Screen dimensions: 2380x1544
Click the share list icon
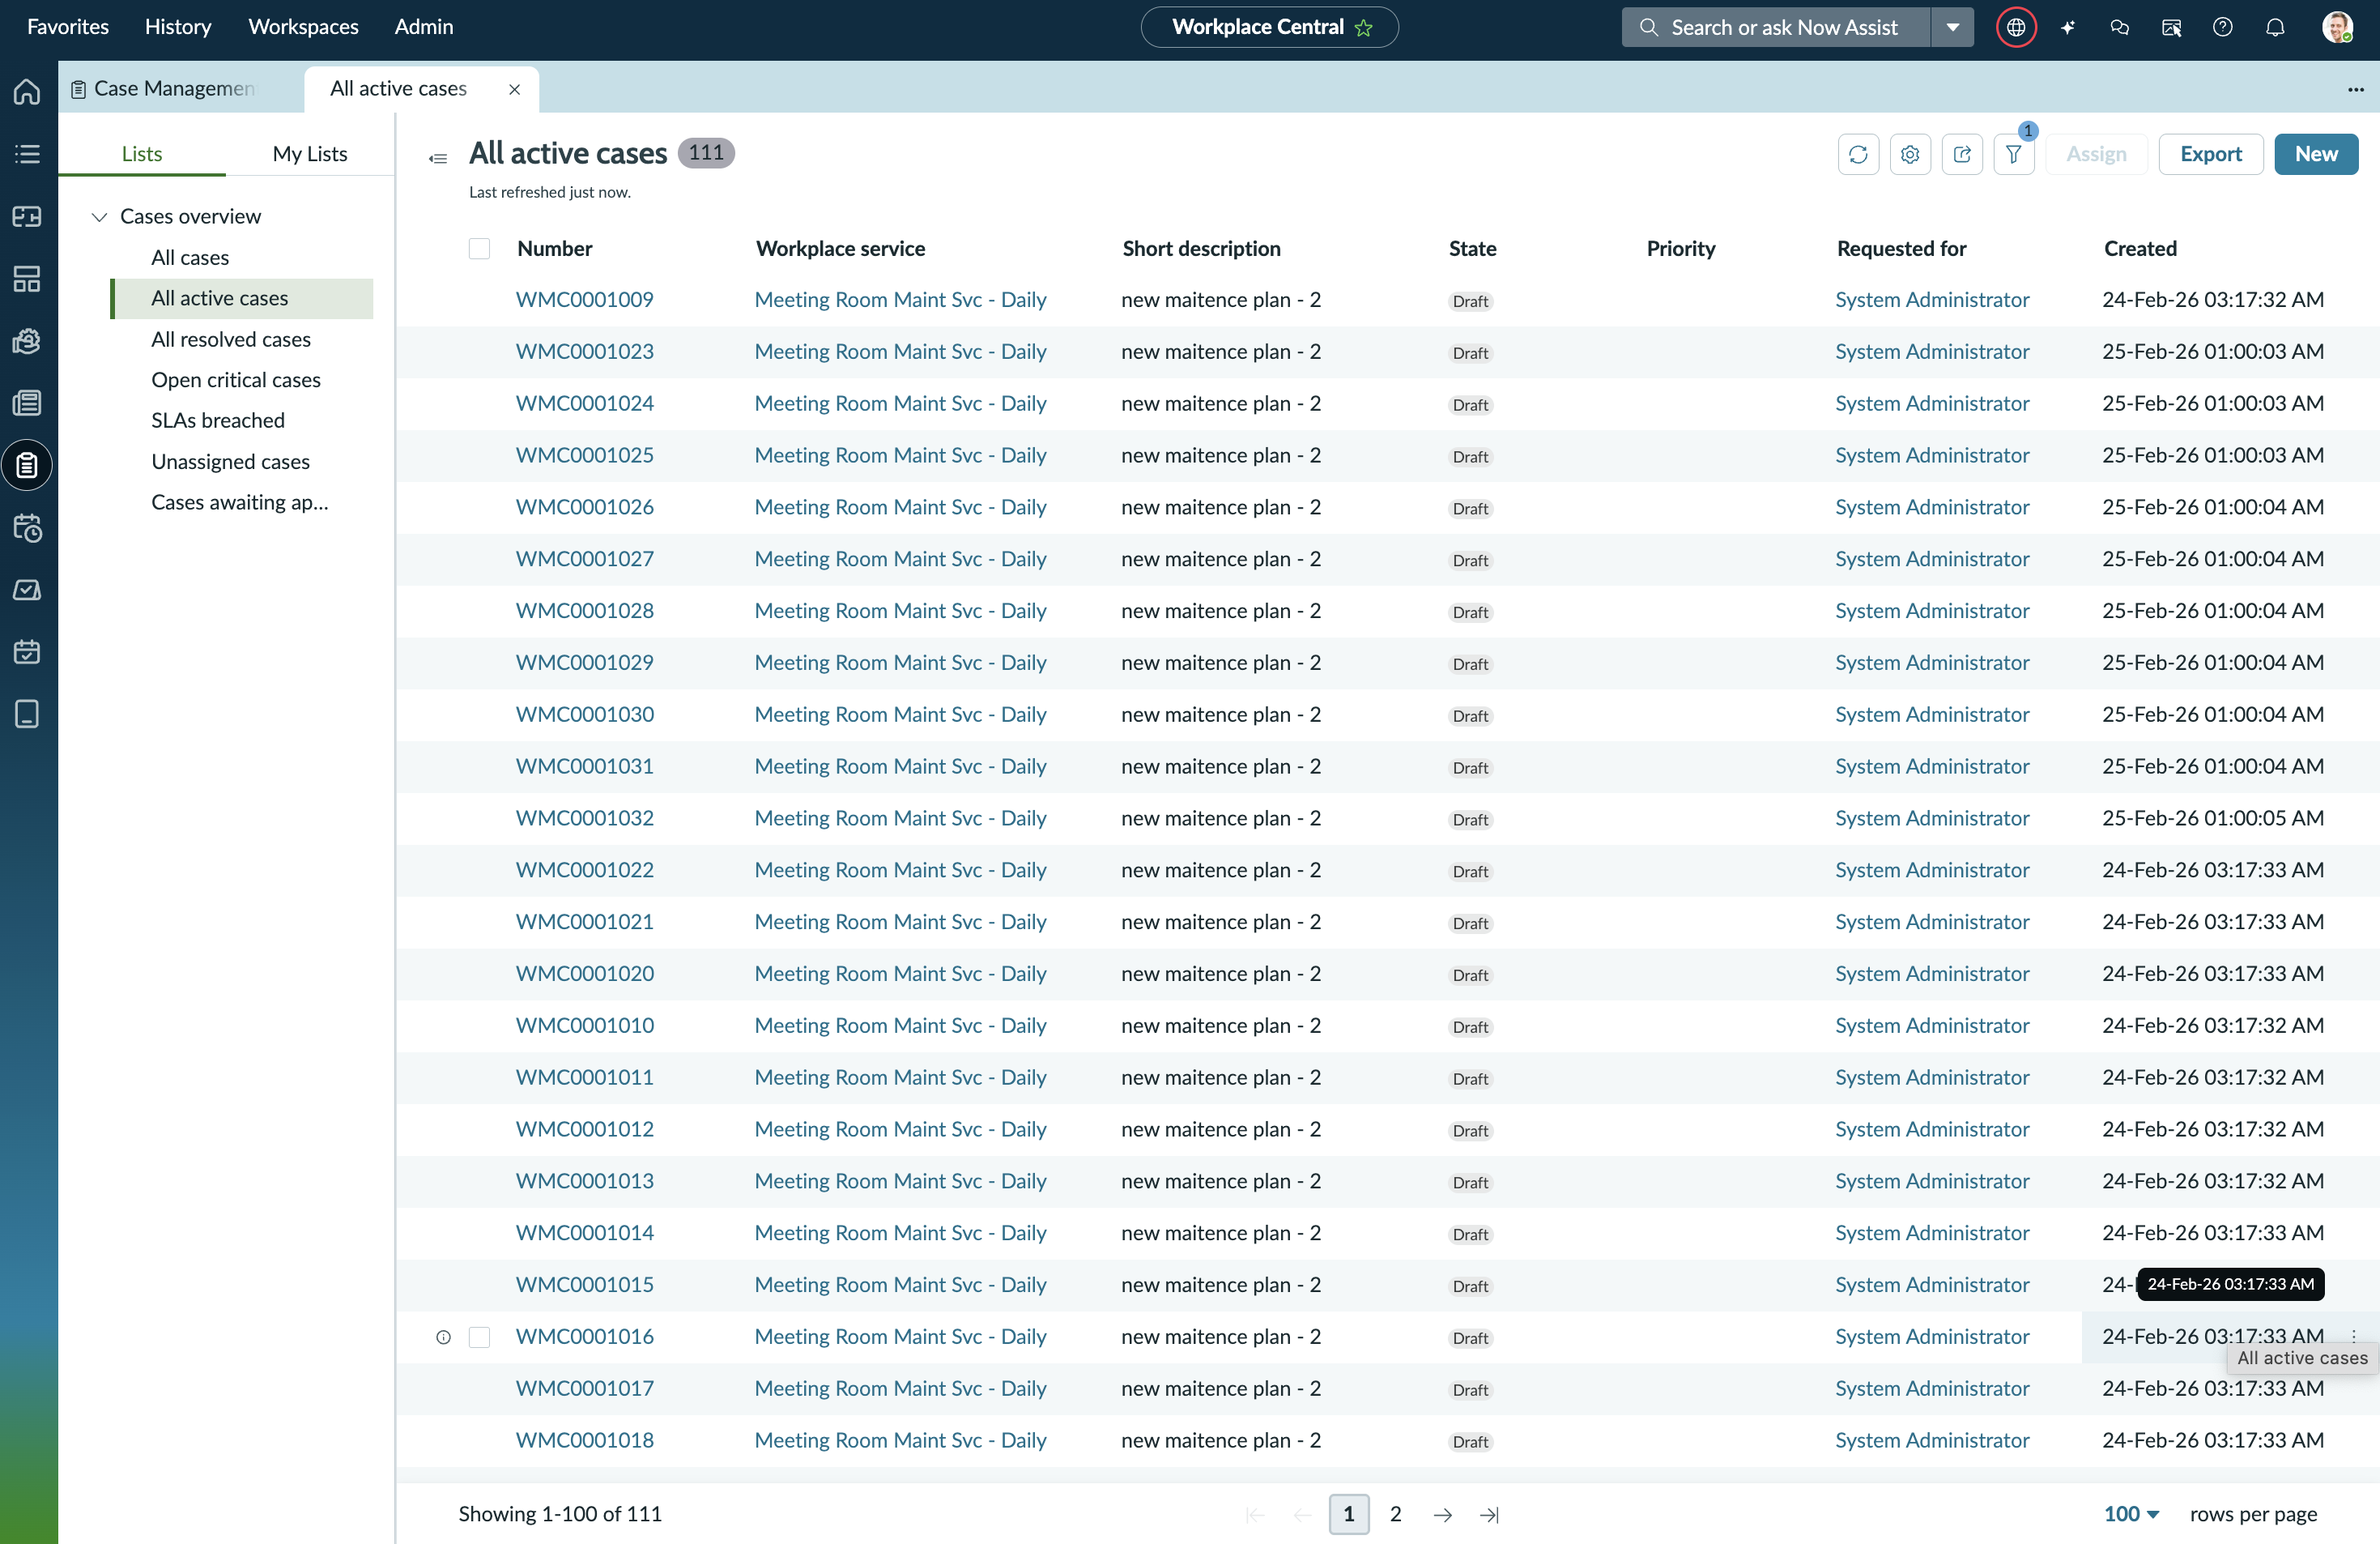(1962, 154)
